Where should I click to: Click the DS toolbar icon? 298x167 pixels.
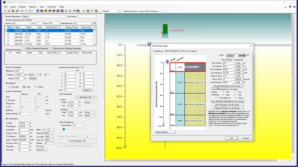pyautogui.click(x=62, y=11)
